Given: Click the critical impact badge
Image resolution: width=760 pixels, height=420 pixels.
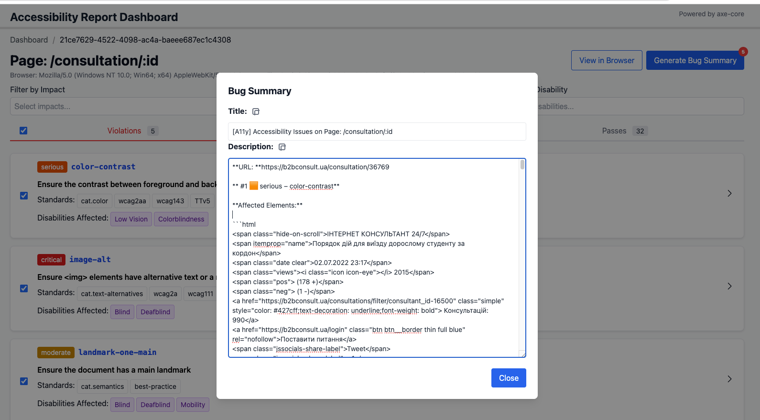Looking at the screenshot, I should 51,260.
